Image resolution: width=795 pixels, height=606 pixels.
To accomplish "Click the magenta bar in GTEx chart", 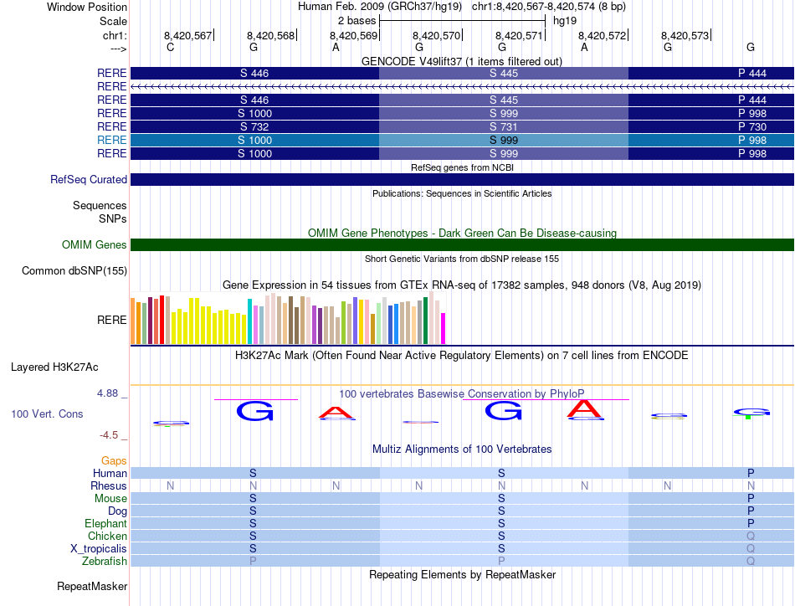I will click(444, 329).
